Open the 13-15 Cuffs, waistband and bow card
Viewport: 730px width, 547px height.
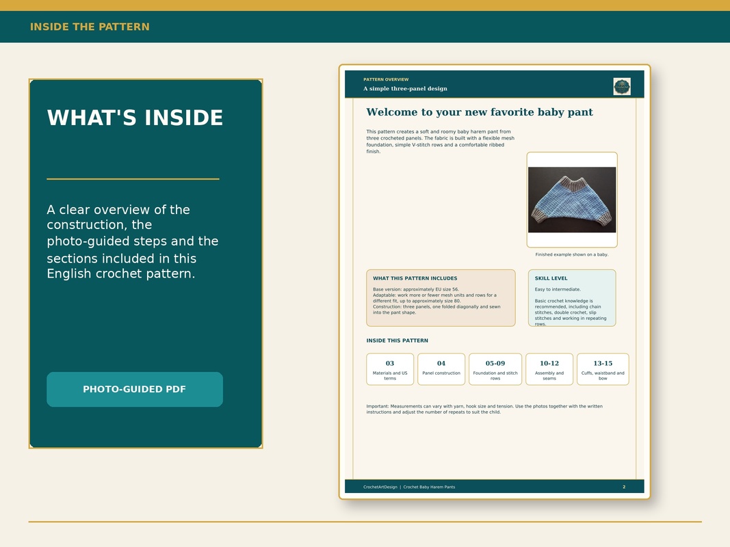tap(603, 369)
